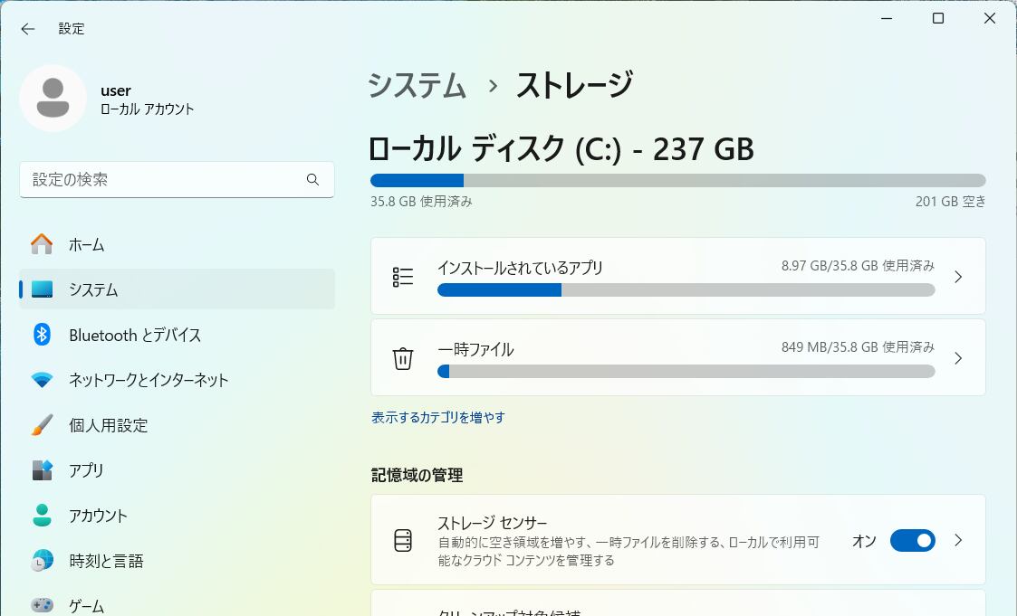Click the ローカル ディスク usage bar

[x=677, y=180]
